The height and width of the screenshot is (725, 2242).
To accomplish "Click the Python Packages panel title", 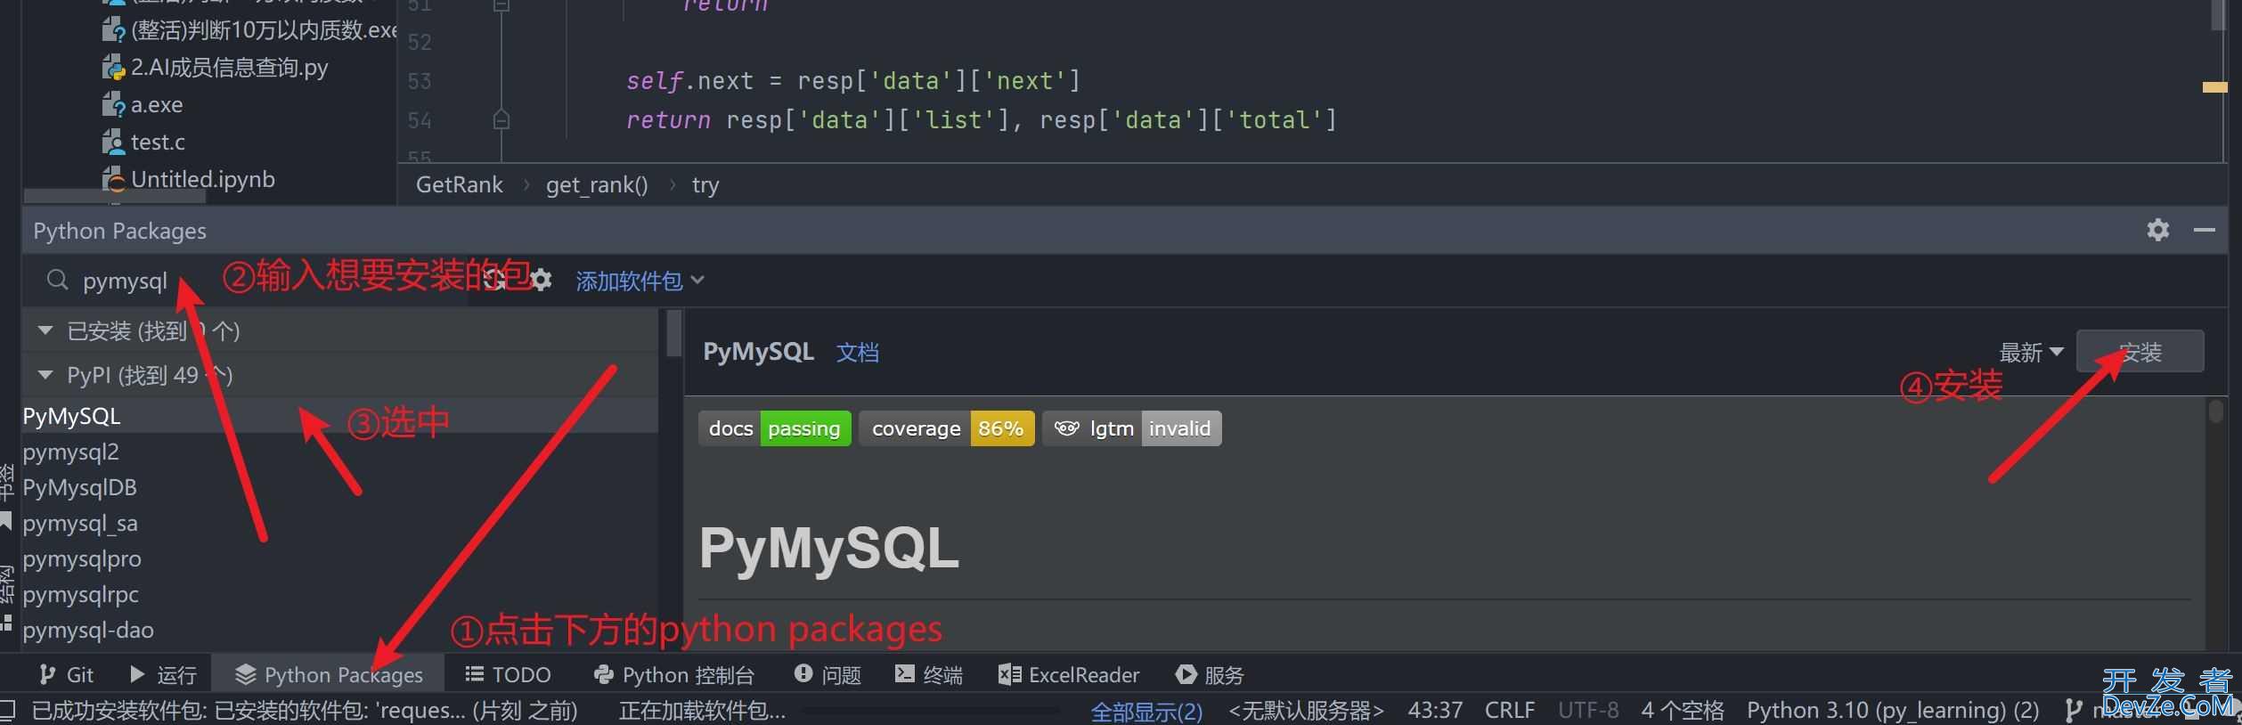I will point(119,231).
